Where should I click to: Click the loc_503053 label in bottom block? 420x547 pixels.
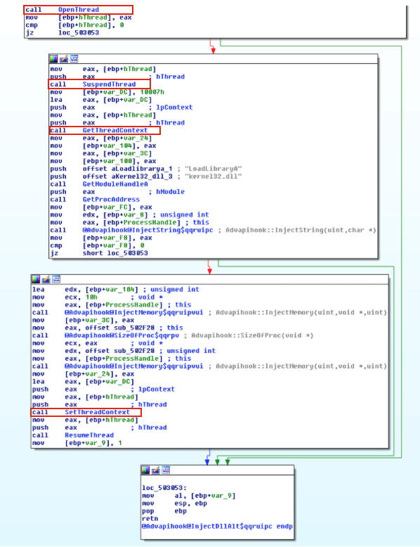164,488
